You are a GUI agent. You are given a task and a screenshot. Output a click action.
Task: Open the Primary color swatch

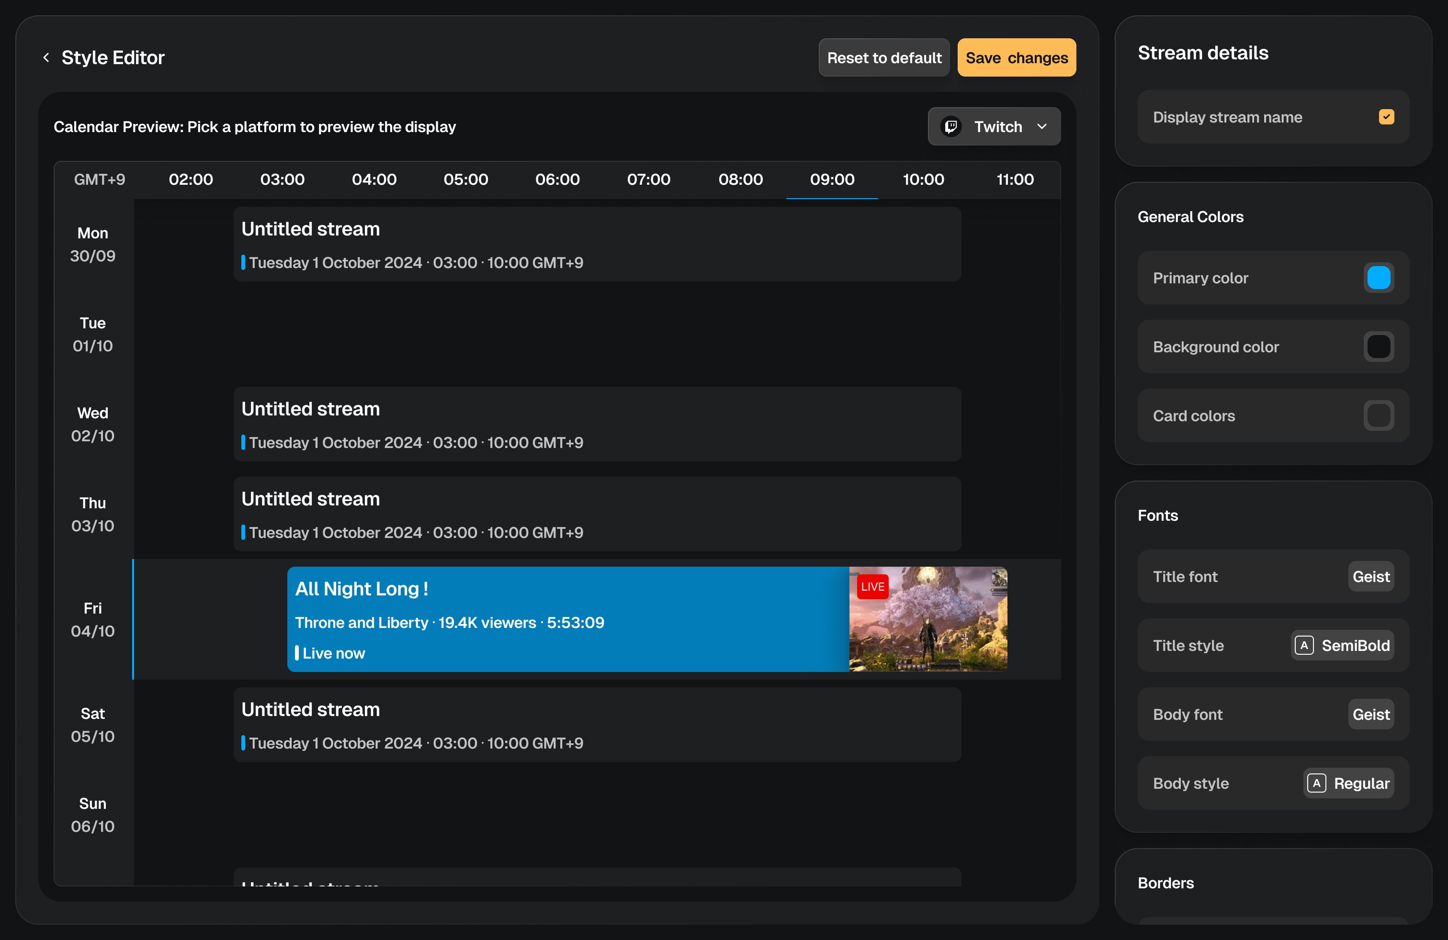(x=1379, y=278)
